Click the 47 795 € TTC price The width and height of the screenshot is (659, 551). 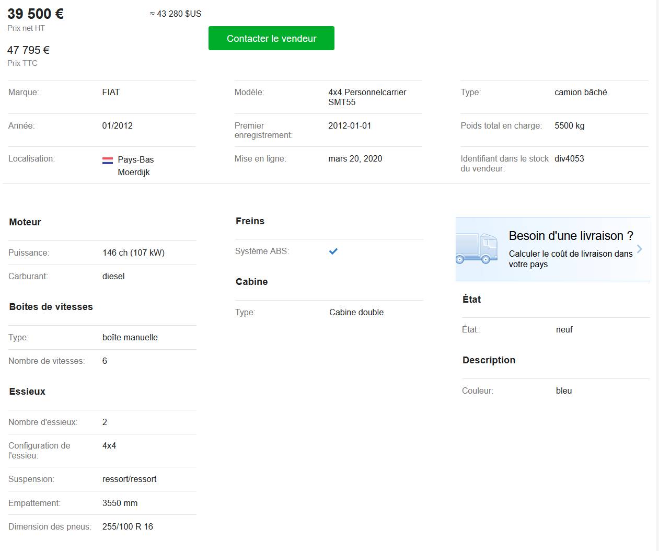(28, 50)
